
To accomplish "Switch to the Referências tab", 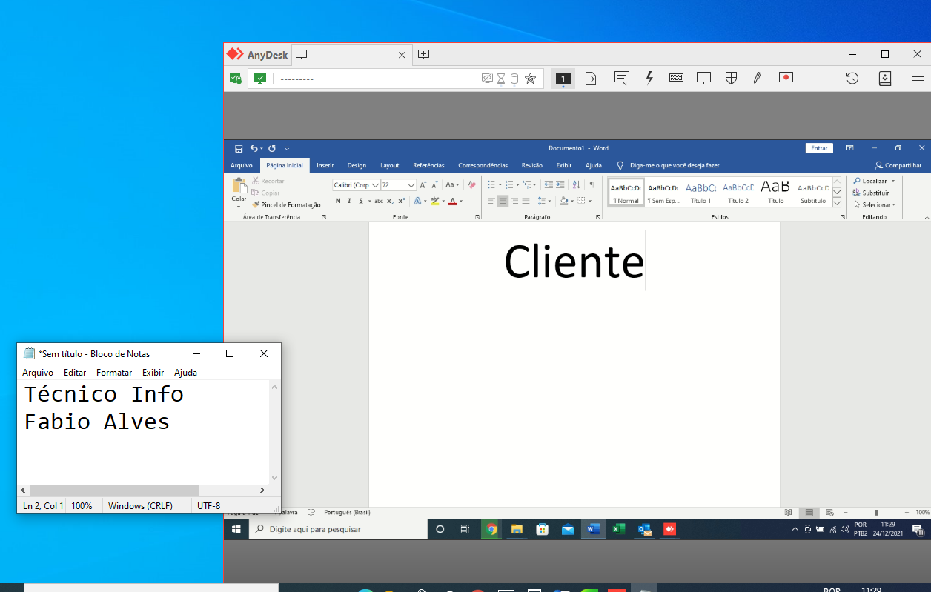I will 428,165.
